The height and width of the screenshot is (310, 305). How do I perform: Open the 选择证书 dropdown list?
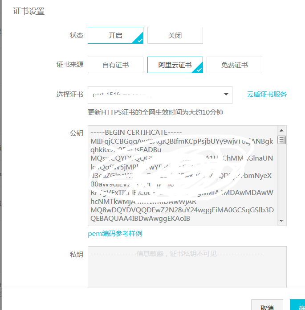[160, 95]
